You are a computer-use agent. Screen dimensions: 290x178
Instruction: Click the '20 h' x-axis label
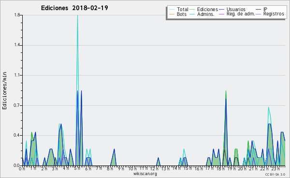(x=242, y=168)
